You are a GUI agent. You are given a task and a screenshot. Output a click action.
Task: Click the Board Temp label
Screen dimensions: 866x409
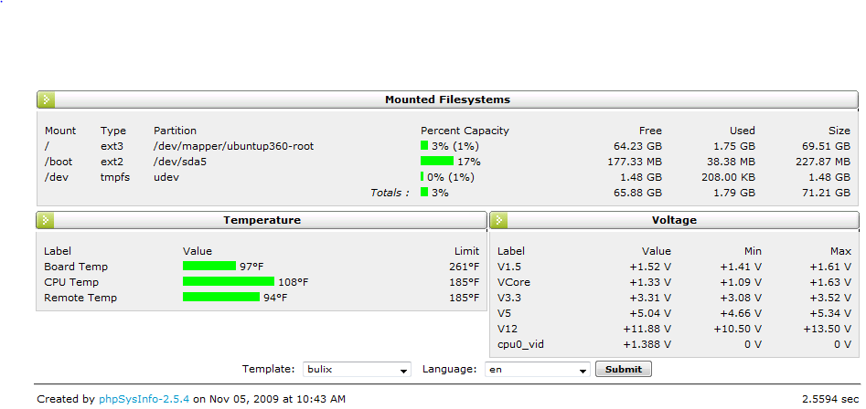tap(76, 267)
